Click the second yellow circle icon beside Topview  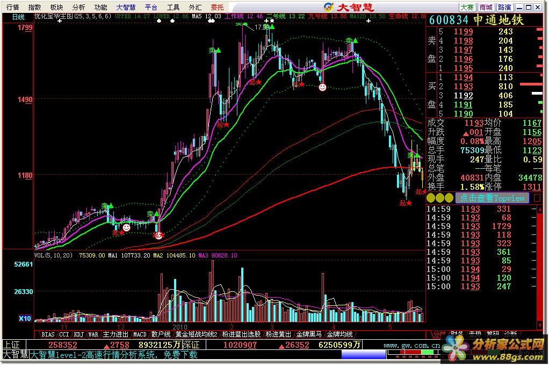coord(440,198)
